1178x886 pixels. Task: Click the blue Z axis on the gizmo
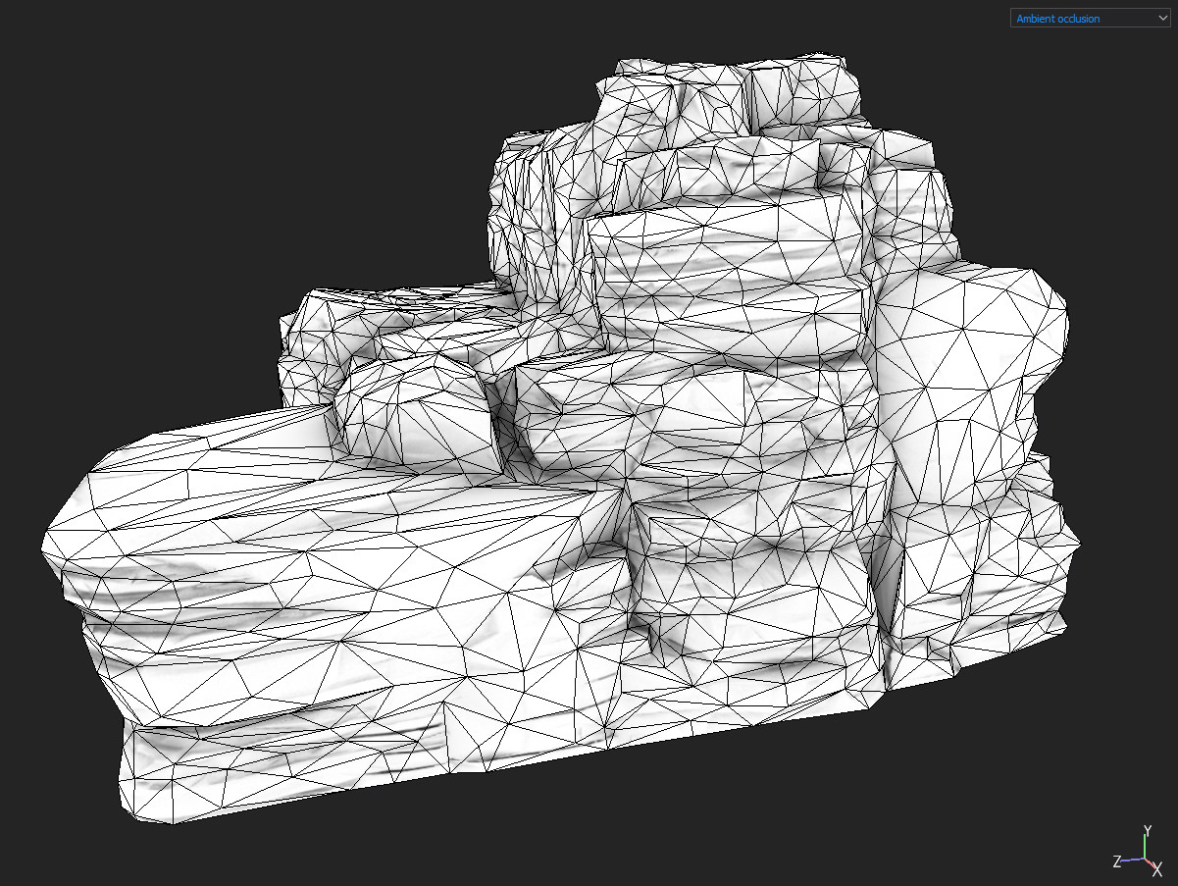coord(1133,859)
